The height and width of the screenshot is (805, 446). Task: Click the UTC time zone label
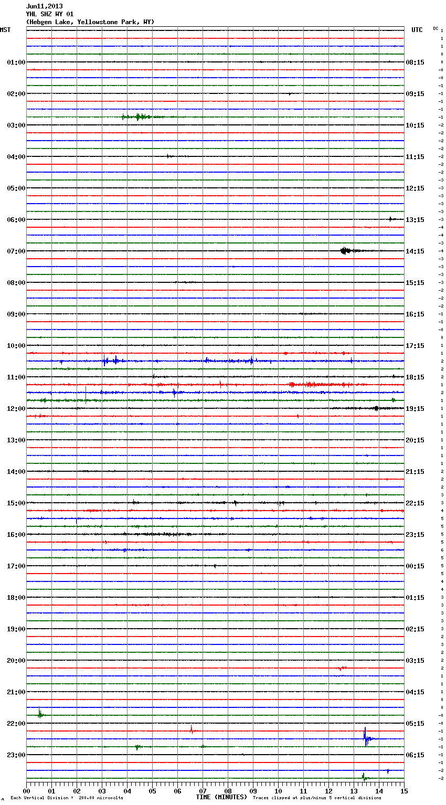click(x=417, y=30)
